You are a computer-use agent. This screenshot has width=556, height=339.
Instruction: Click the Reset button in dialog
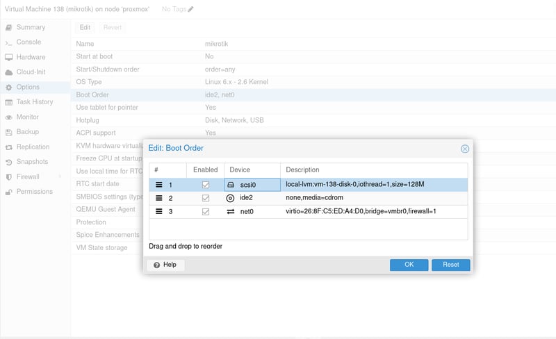tap(450, 265)
